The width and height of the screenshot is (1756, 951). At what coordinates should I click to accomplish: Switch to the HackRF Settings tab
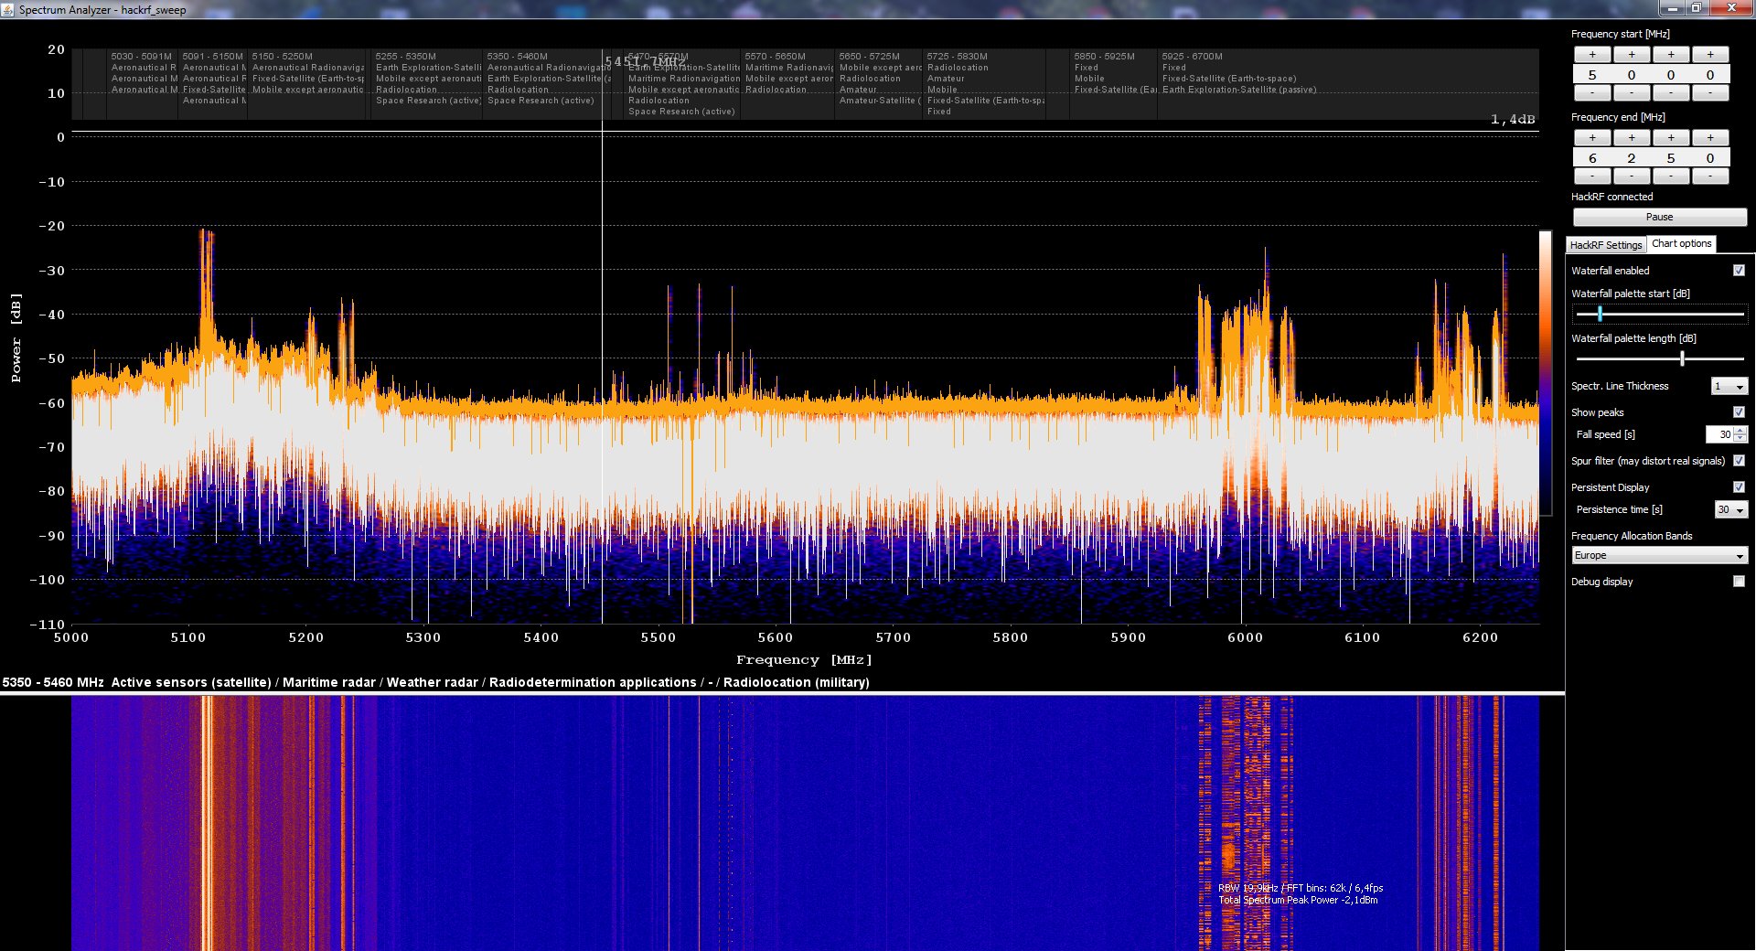1605,244
